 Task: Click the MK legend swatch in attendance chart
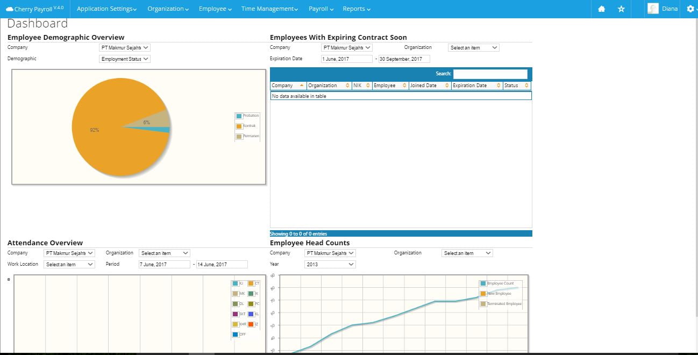click(x=236, y=294)
